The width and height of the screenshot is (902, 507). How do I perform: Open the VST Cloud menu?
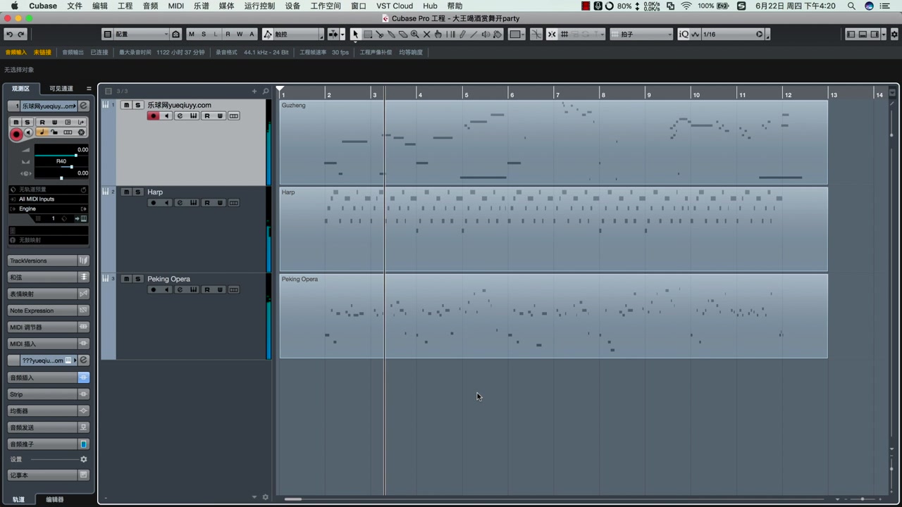pyautogui.click(x=395, y=6)
